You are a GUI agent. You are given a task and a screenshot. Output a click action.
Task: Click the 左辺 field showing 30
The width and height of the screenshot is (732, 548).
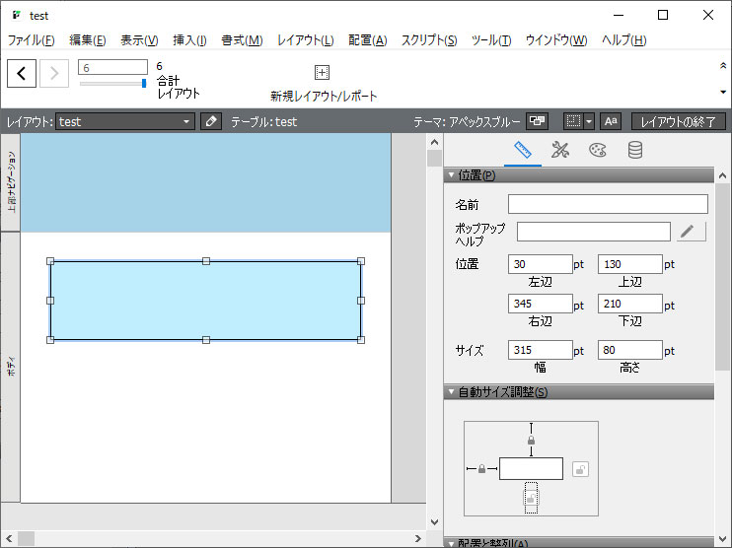[x=541, y=264]
